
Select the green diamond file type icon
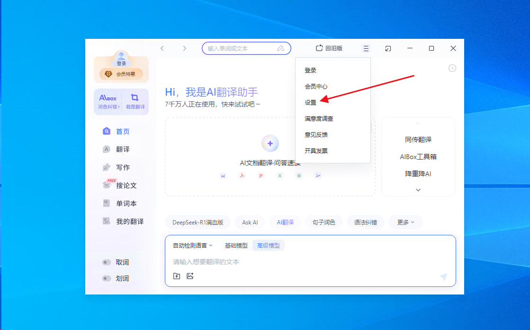(299, 176)
